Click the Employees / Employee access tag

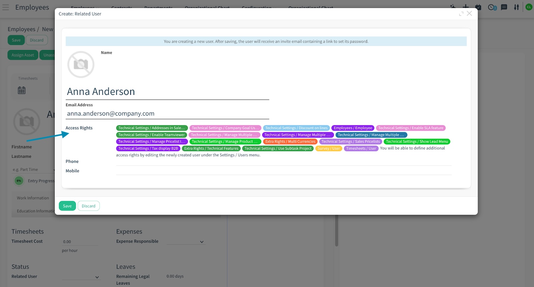353,128
